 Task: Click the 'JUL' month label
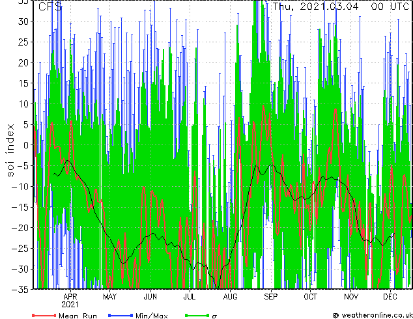[x=190, y=297]
